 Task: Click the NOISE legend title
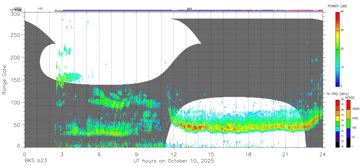click(x=350, y=97)
